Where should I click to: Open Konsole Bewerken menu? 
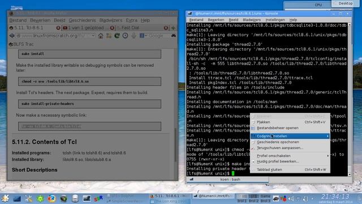(216, 20)
